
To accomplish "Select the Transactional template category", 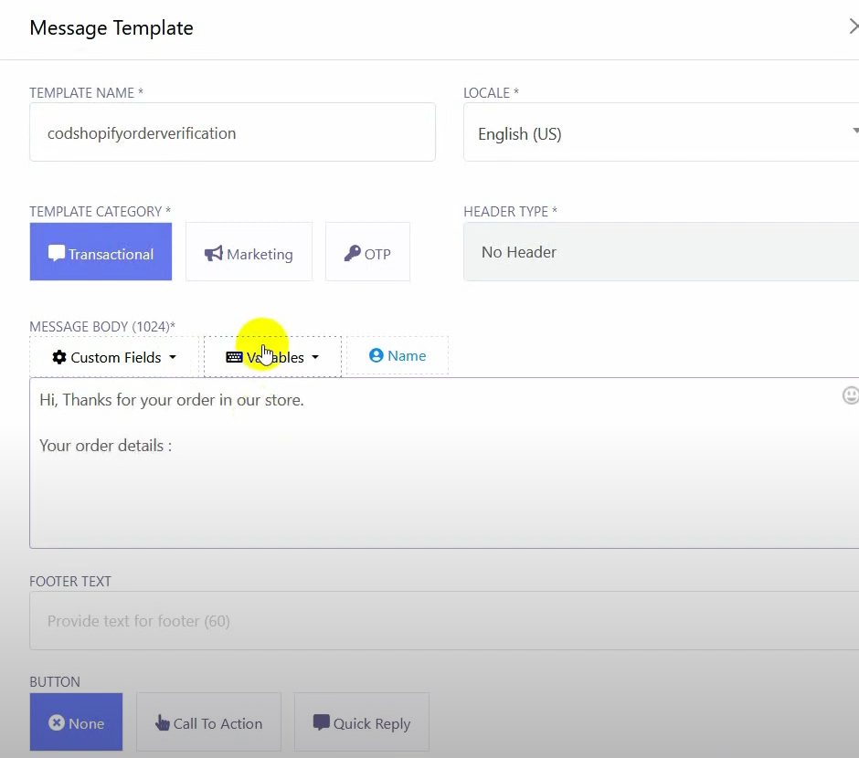I will (101, 252).
